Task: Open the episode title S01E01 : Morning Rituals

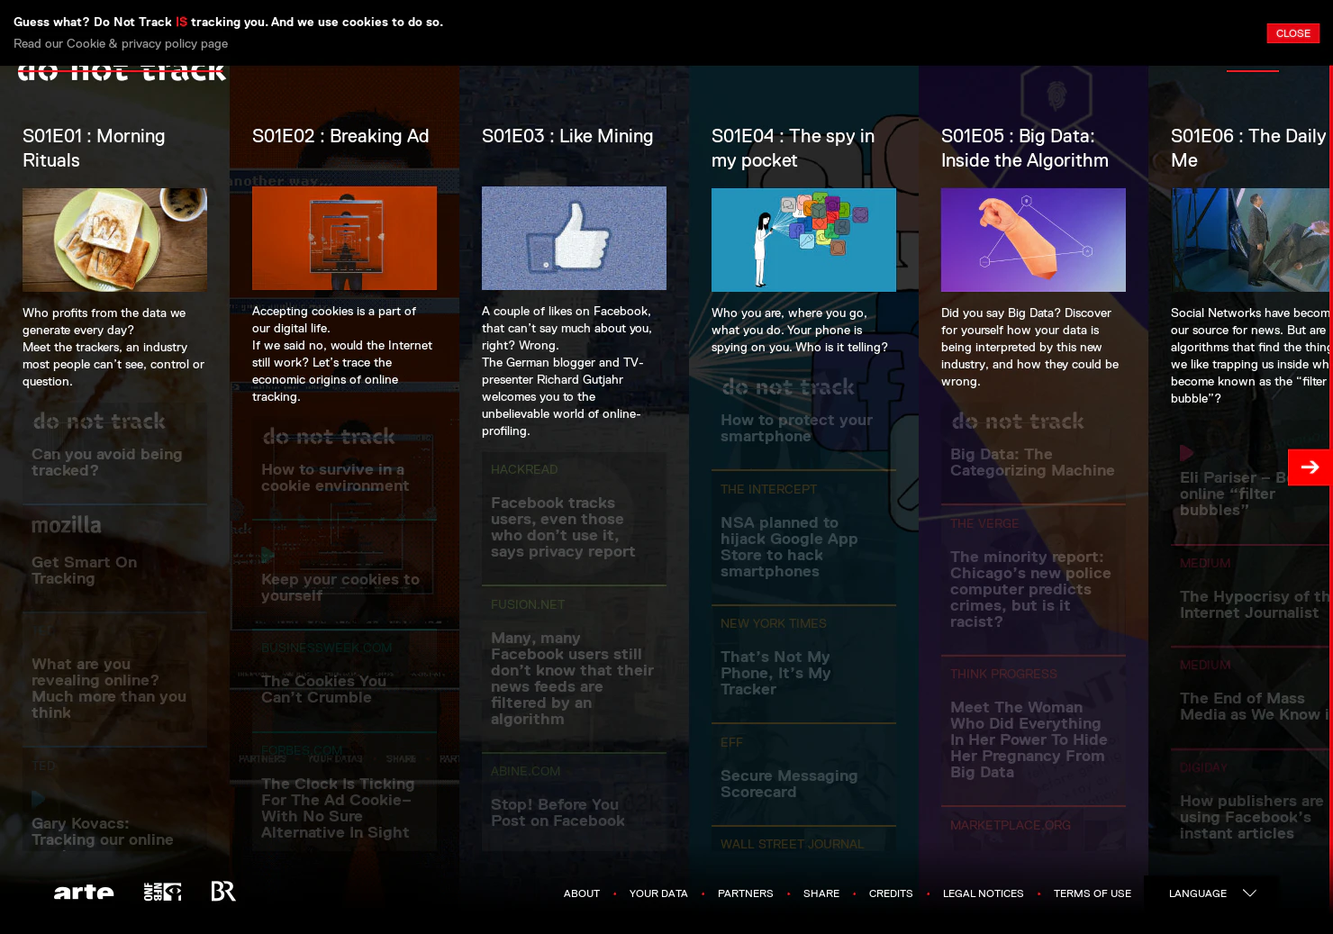Action: (94, 148)
